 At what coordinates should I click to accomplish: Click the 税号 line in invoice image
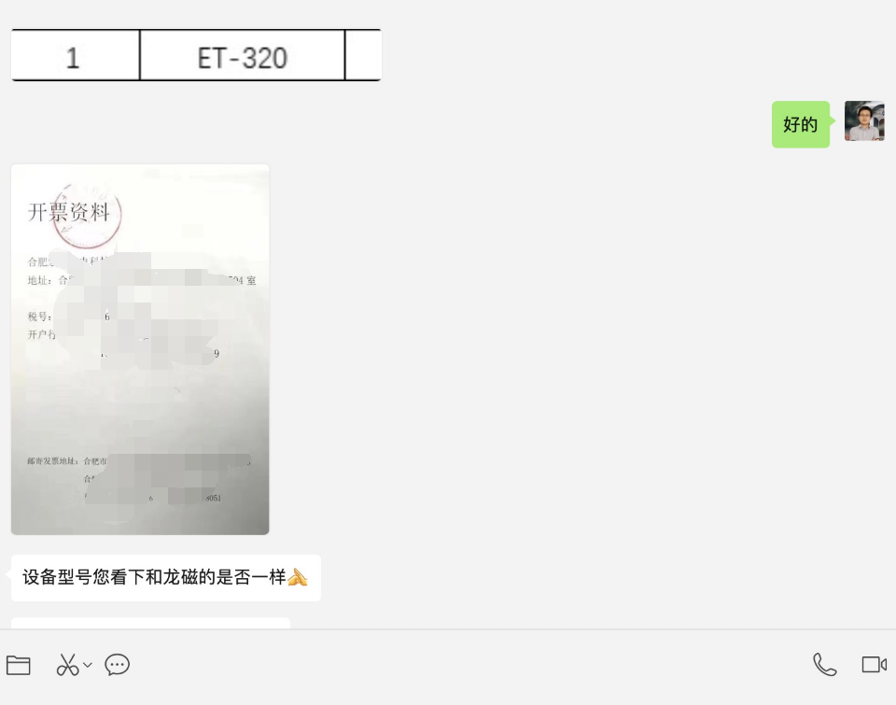coord(68,317)
